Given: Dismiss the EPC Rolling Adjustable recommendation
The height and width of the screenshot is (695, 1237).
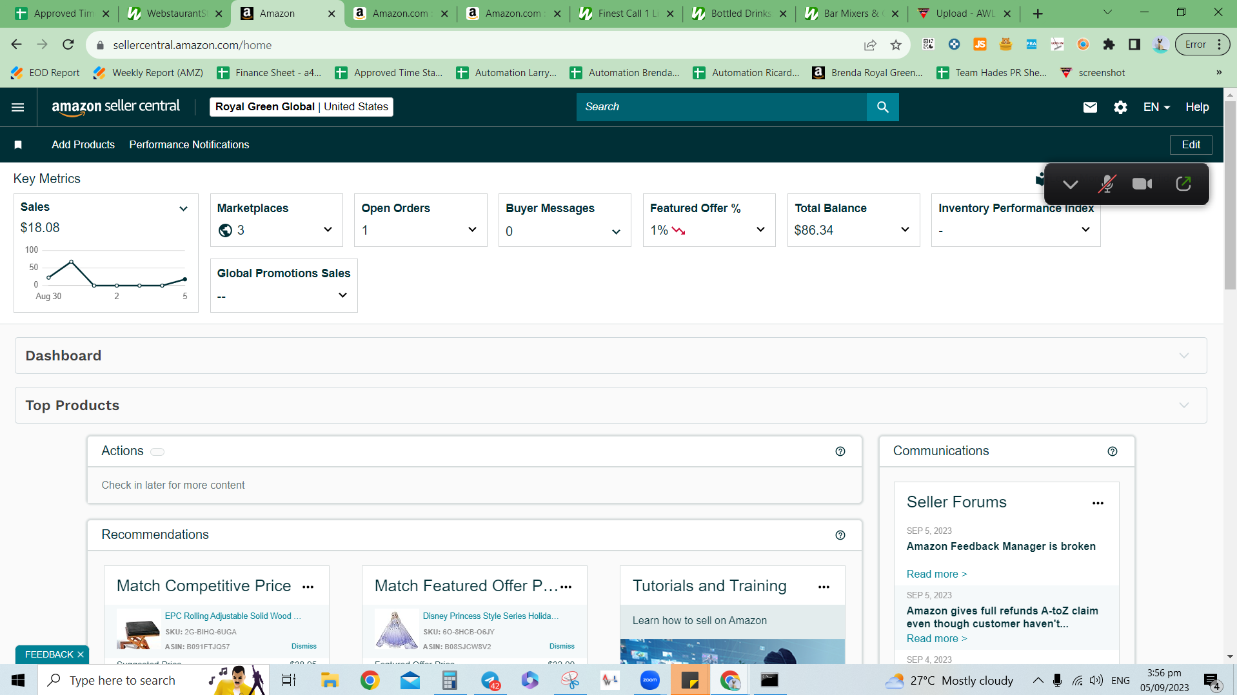Looking at the screenshot, I should [x=304, y=646].
